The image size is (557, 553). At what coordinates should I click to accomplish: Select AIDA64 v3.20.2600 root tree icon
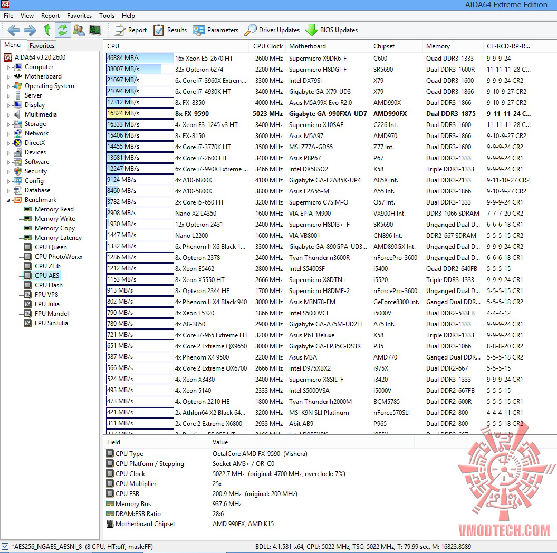pos(8,57)
